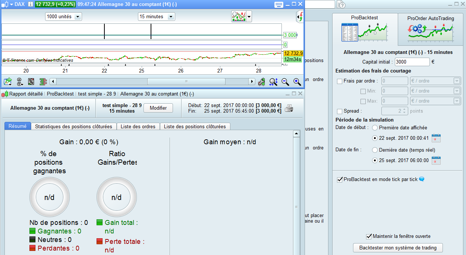Open the 15 minutes timeframe dropdown

[x=156, y=17]
